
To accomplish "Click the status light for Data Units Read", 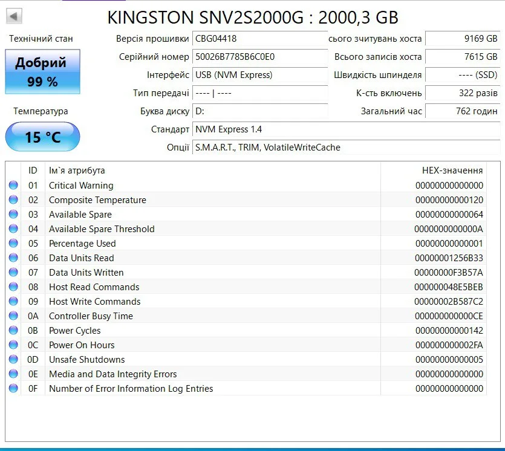I will pyautogui.click(x=13, y=258).
